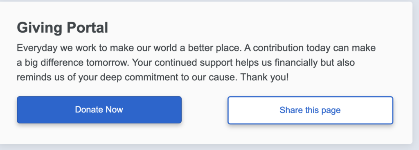Click the Donate Now button
Image resolution: width=419 pixels, height=150 pixels.
pos(99,110)
